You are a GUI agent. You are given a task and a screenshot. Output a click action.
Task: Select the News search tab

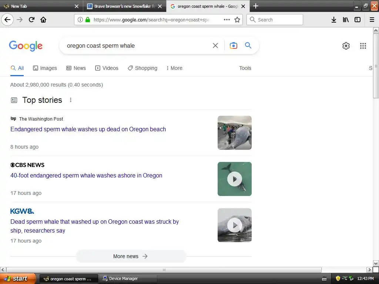click(76, 68)
